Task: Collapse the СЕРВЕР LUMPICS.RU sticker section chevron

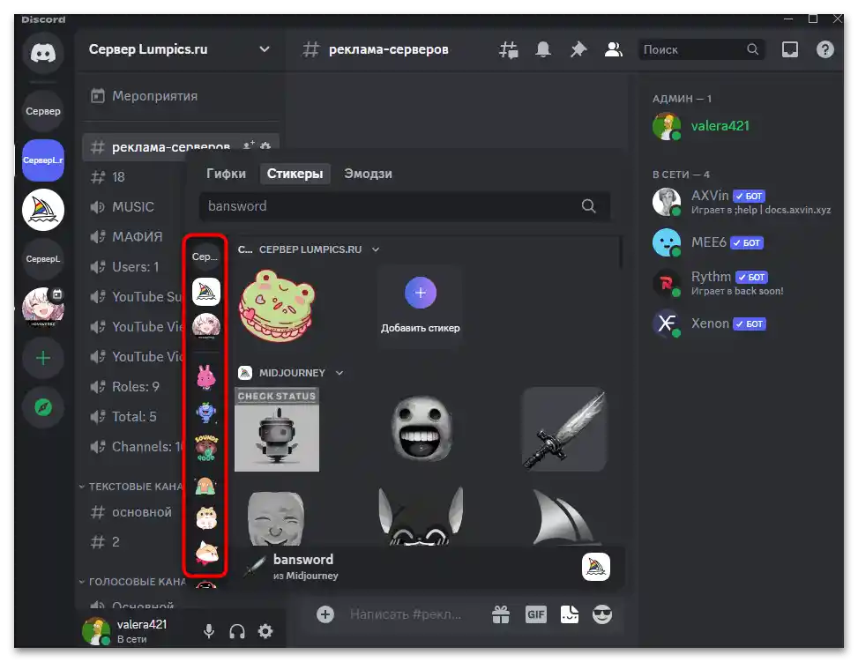Action: [376, 249]
